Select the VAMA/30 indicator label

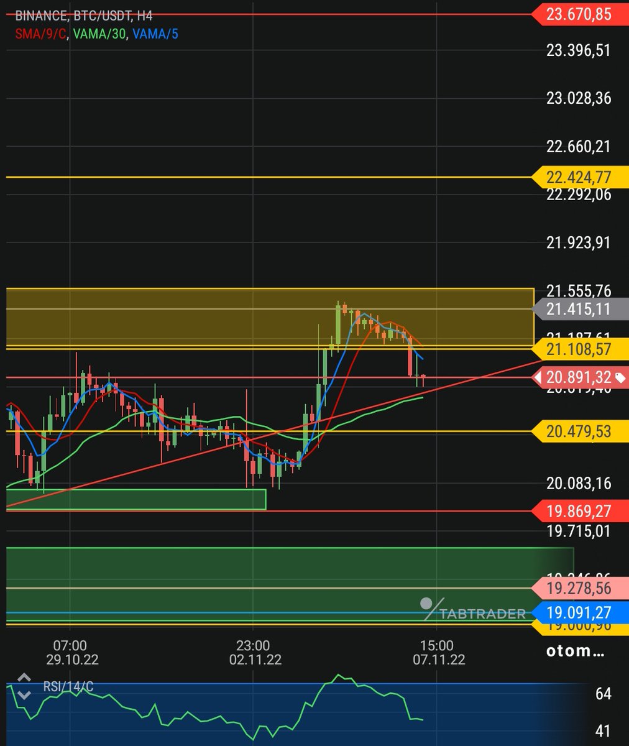pos(99,34)
